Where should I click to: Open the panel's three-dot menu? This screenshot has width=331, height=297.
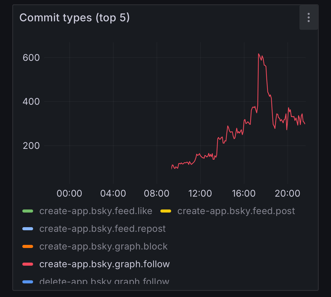point(309,17)
